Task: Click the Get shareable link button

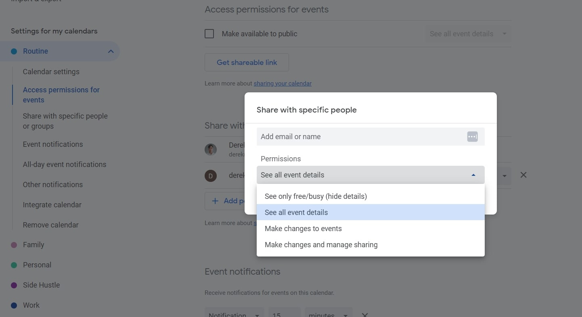Action: point(247,62)
